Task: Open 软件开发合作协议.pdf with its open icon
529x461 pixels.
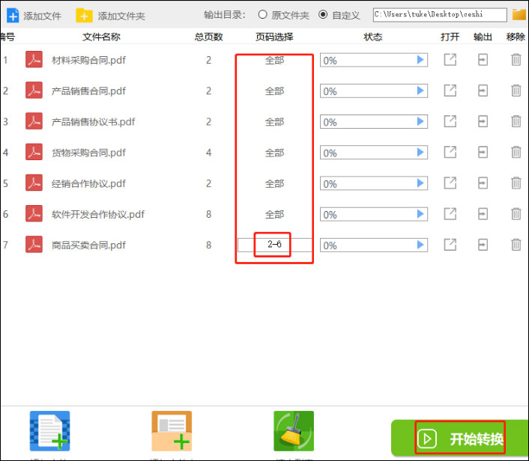Action: (x=450, y=213)
